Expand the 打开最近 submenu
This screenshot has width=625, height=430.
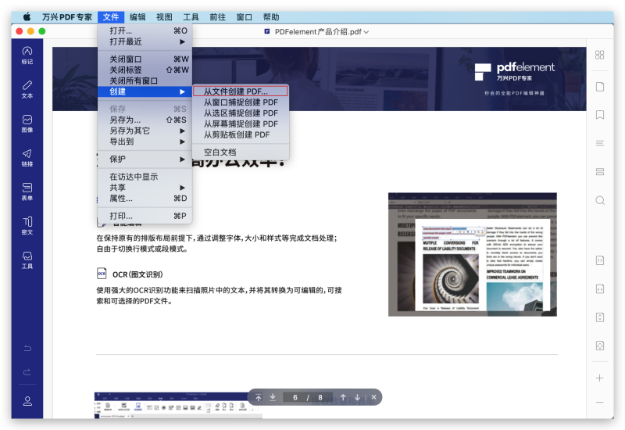coord(145,41)
